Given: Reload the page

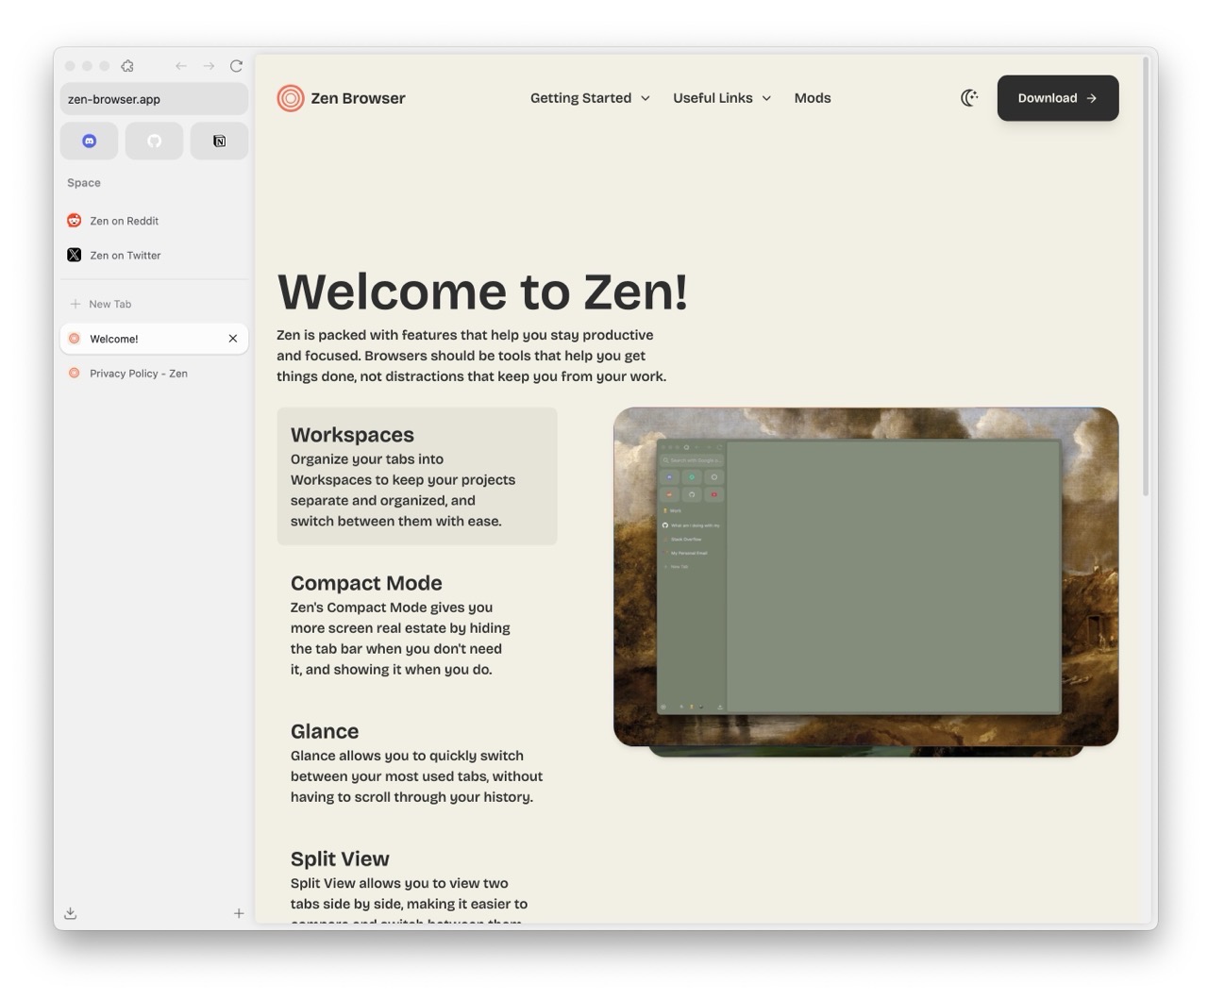Looking at the screenshot, I should [236, 66].
